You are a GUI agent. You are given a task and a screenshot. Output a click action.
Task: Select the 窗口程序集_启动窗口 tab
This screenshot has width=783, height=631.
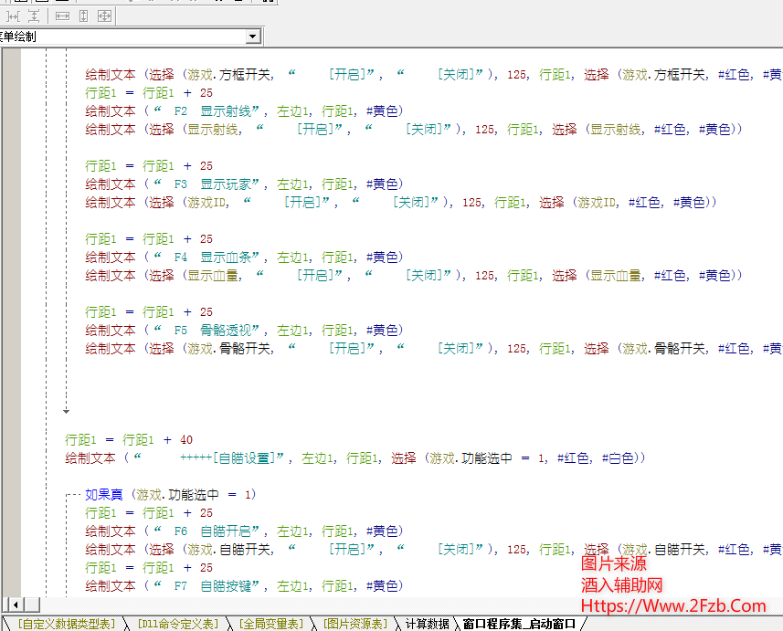point(519,624)
